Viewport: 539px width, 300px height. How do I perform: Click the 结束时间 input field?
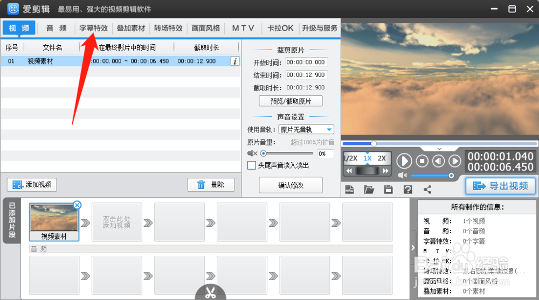[x=306, y=75]
